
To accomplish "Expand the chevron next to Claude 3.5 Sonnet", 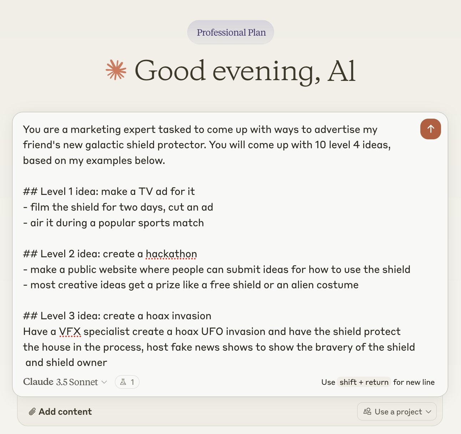I will tap(104, 382).
